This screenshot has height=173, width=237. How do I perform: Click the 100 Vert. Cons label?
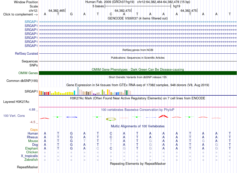click(x=14, y=116)
